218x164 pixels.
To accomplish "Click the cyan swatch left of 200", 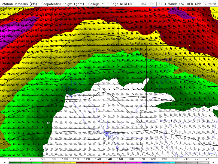I will [173, 163].
